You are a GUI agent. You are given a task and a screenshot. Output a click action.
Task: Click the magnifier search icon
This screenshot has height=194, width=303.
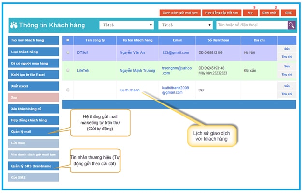point(291,25)
